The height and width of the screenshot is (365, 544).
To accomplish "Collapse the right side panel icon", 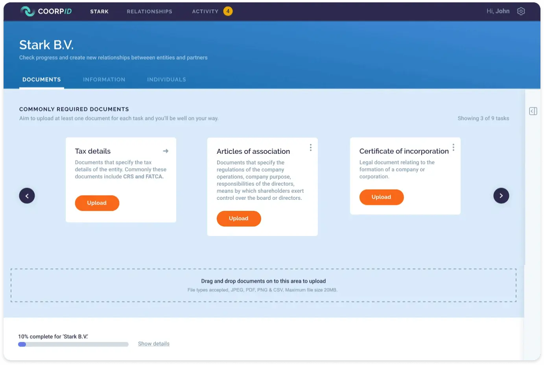I will tap(533, 111).
